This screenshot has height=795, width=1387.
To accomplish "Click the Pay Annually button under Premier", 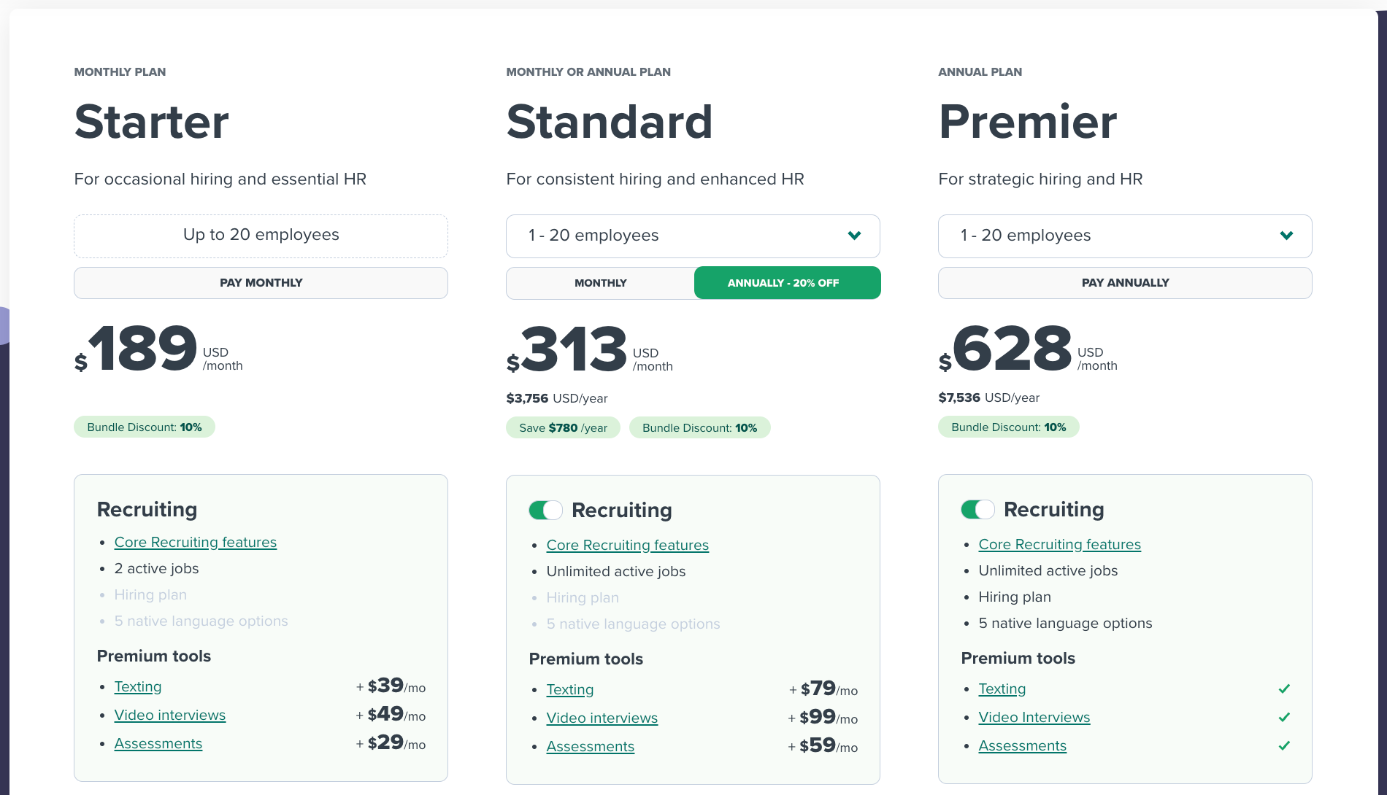I will (x=1125, y=282).
